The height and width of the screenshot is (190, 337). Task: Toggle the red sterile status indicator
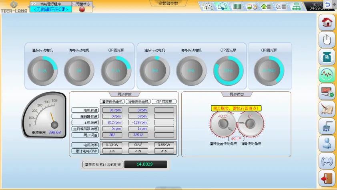(x=82, y=9)
